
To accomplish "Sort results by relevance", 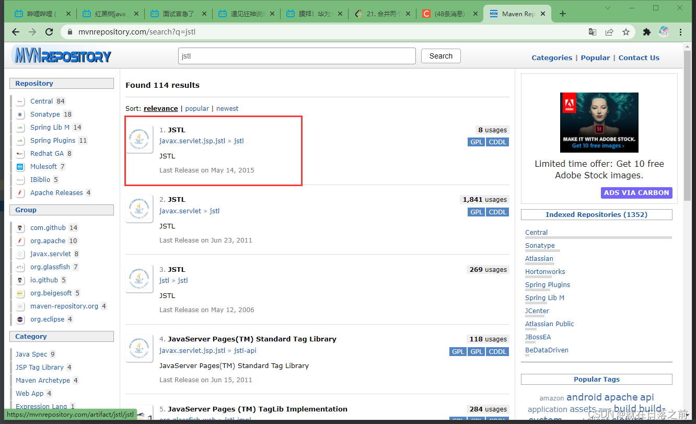I will coord(160,108).
